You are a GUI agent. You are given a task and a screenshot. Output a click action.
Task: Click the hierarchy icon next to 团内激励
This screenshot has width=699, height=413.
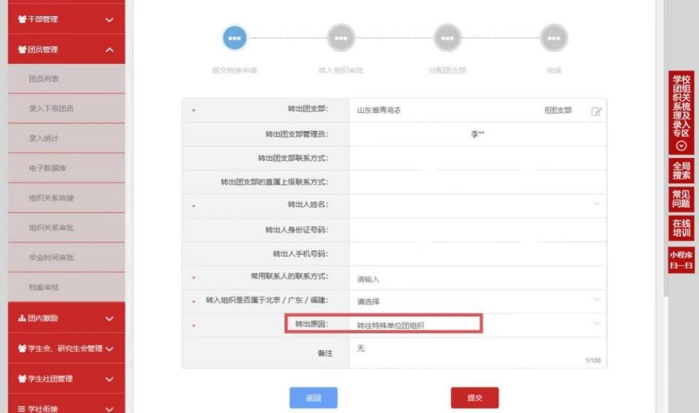(22, 318)
